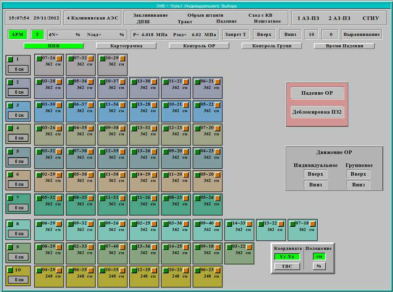This screenshot has width=393, height=292.
Task: Select the ТВС coordinate mode
Action: pos(287,266)
